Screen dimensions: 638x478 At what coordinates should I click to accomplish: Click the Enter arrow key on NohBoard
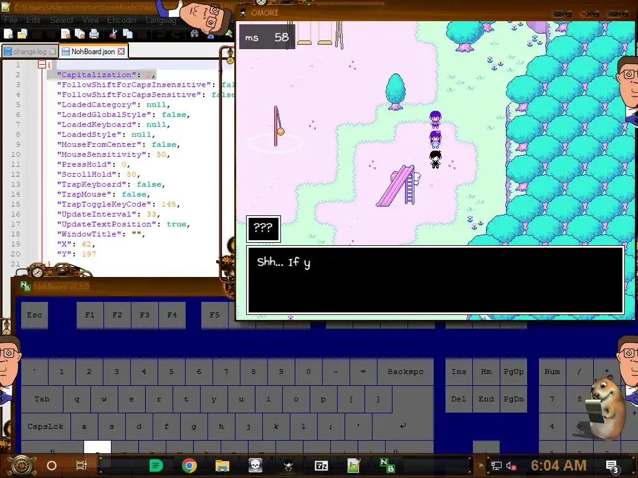point(403,426)
